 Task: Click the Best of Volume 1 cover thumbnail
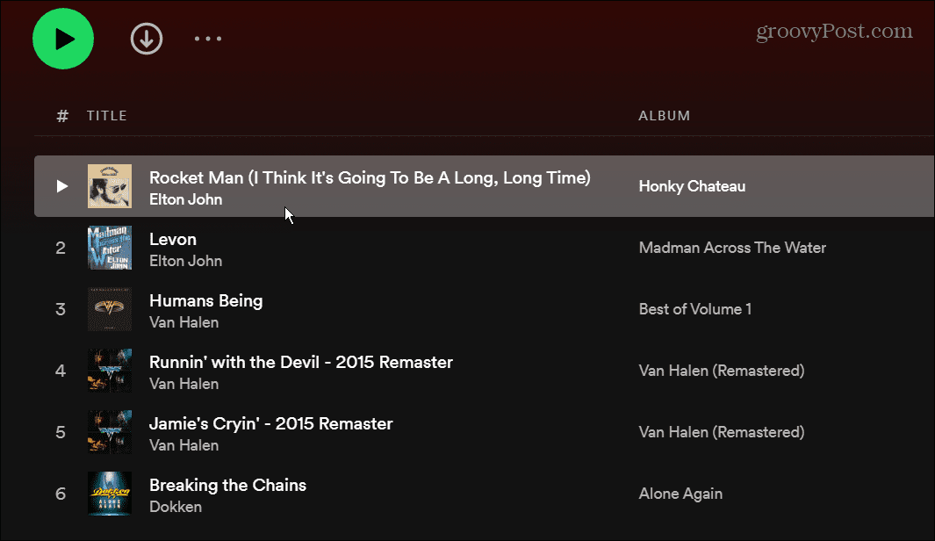tap(110, 309)
